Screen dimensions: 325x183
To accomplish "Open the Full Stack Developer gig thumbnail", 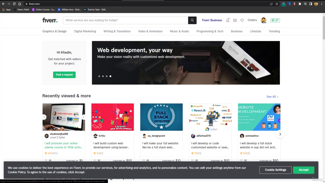I will [x=161, y=117].
